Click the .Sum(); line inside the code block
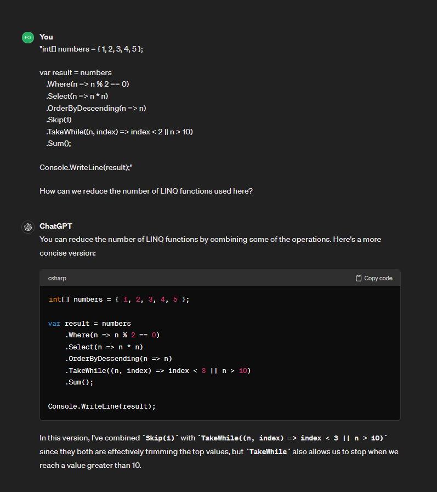This screenshot has height=492, width=437. click(80, 382)
